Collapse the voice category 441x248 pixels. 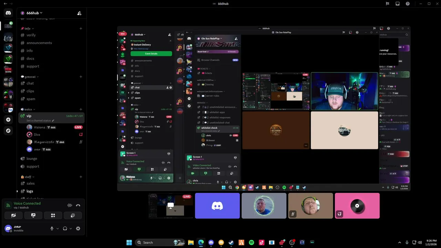tap(28, 110)
